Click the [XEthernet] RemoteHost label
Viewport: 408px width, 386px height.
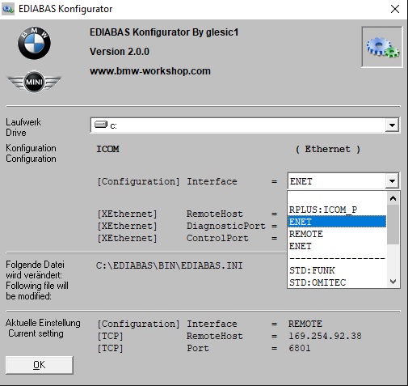click(170, 214)
